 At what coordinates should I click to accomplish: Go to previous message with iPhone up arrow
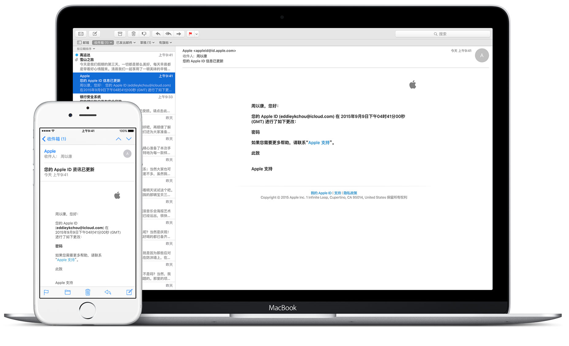118,139
